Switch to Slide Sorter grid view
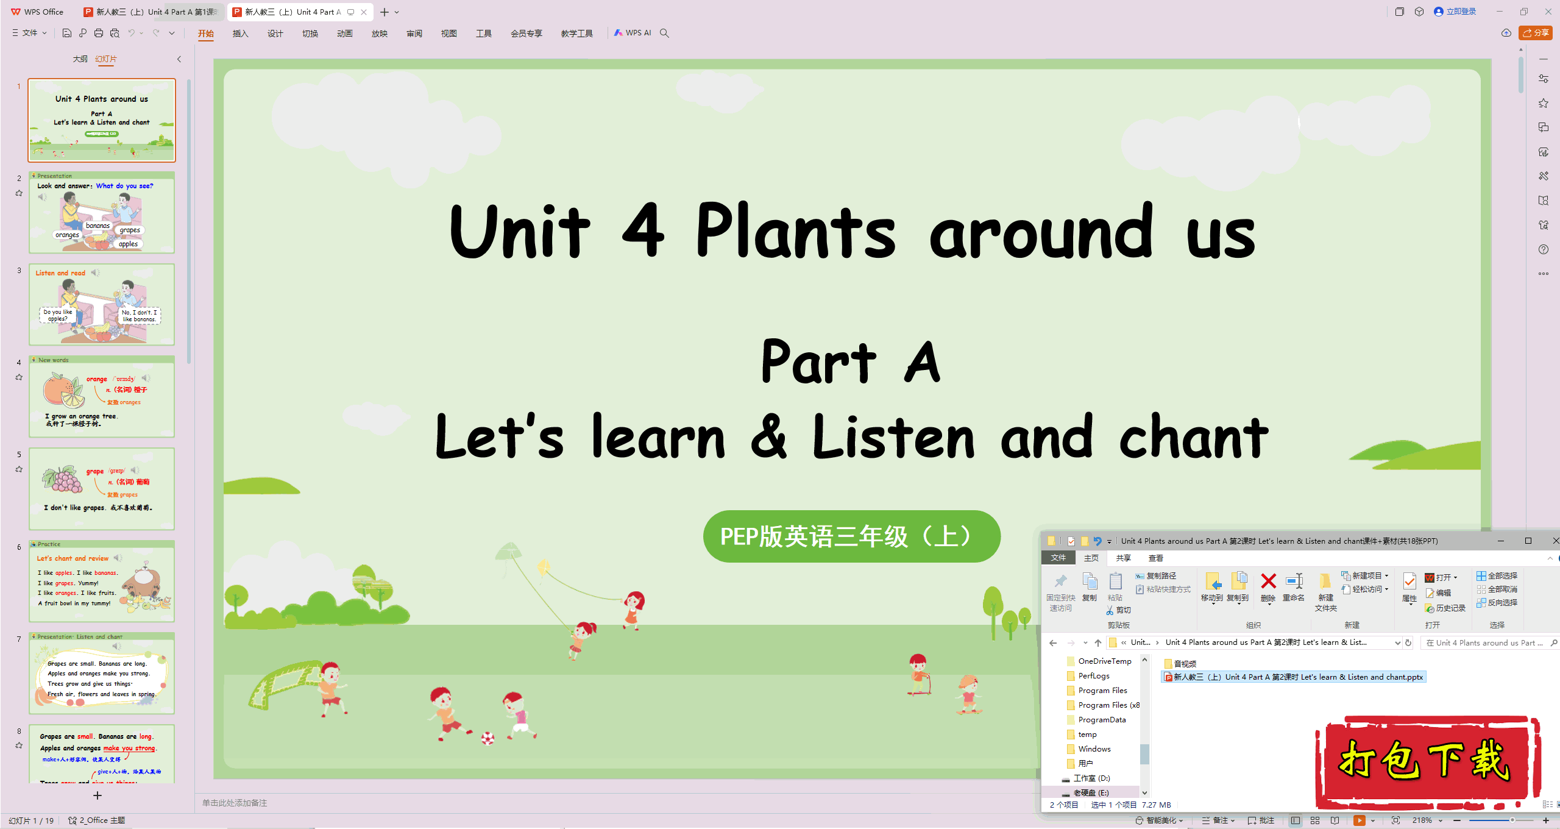Screen dimensions: 1560x829 pyautogui.click(x=1315, y=820)
